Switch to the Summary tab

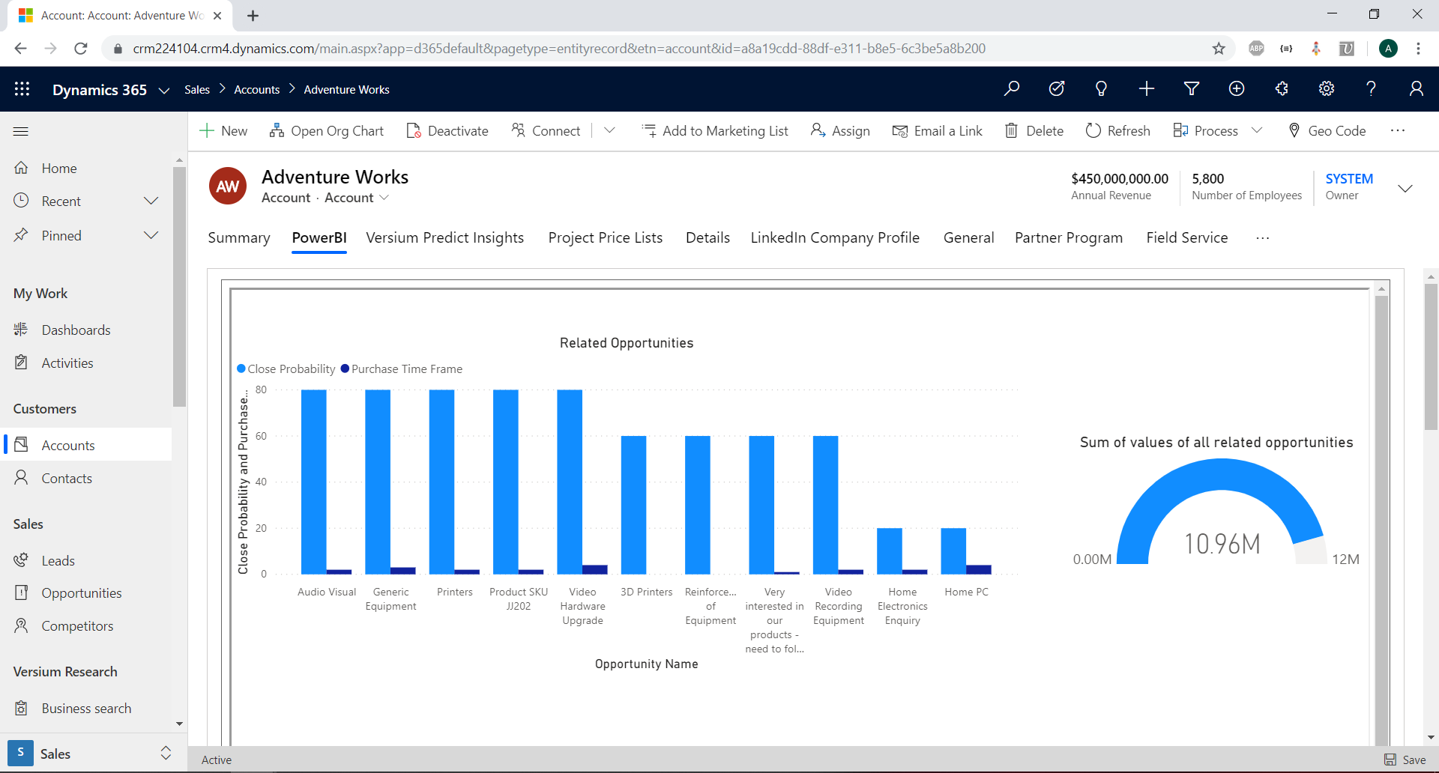tap(239, 237)
